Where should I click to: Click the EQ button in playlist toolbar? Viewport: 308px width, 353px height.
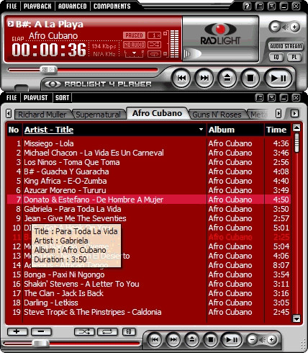(129, 332)
